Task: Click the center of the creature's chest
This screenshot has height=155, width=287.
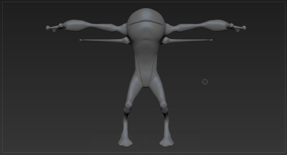Action: tap(145, 48)
